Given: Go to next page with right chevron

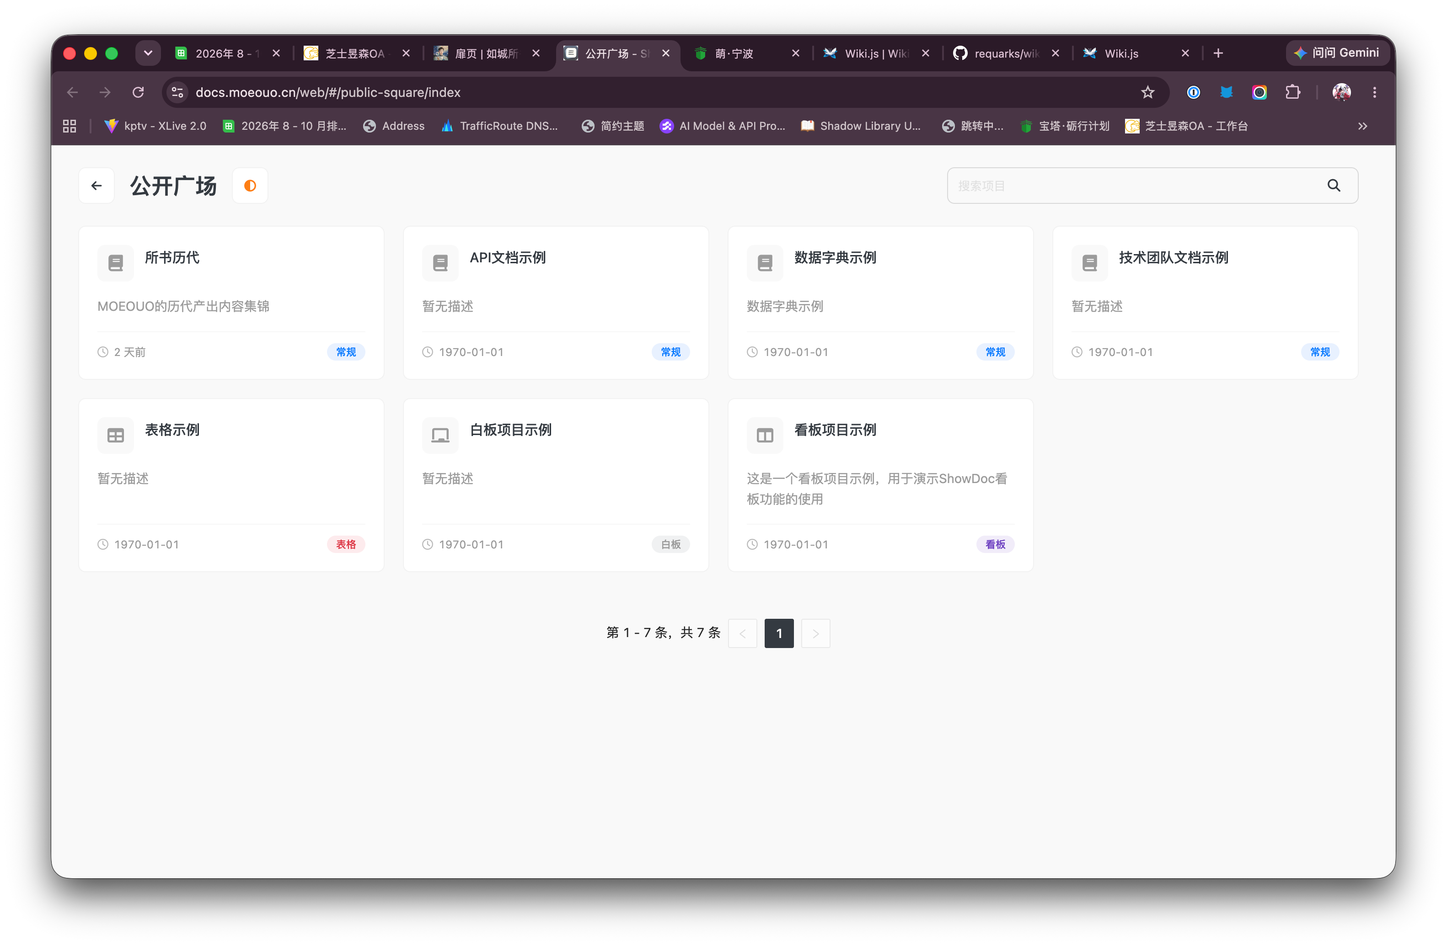Looking at the screenshot, I should 815,633.
